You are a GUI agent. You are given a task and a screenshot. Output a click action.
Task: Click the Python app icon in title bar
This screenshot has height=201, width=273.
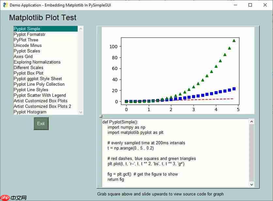pos(5,5)
